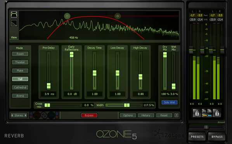Viewport: 232px width, 144px height.
Task: Select Room reverb mode
Action: coord(20,54)
